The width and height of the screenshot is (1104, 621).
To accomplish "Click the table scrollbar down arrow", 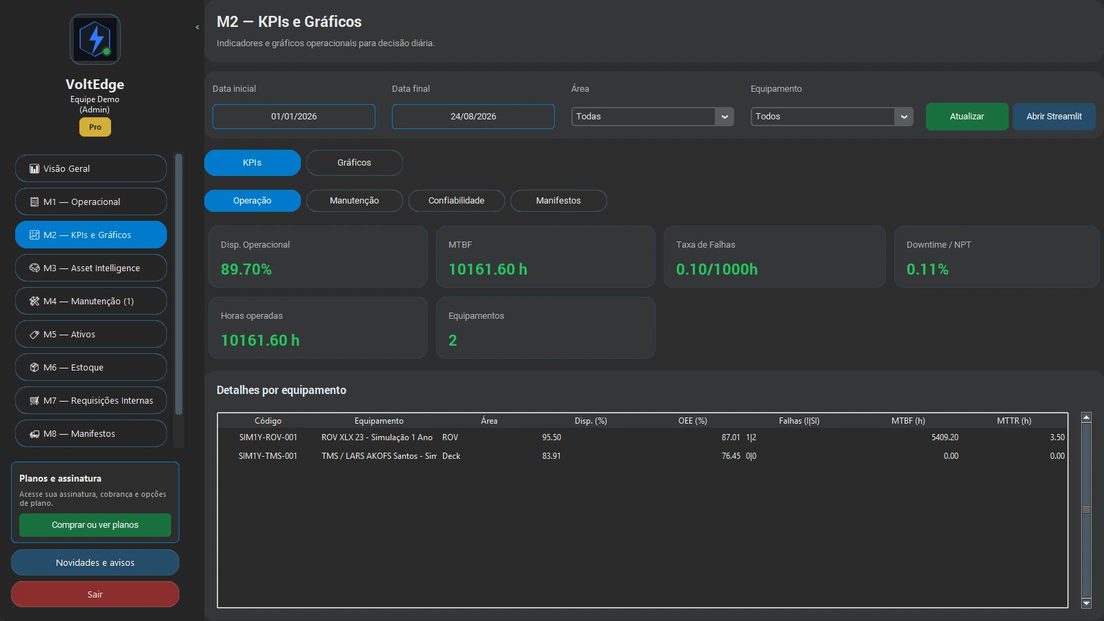I will (x=1086, y=603).
